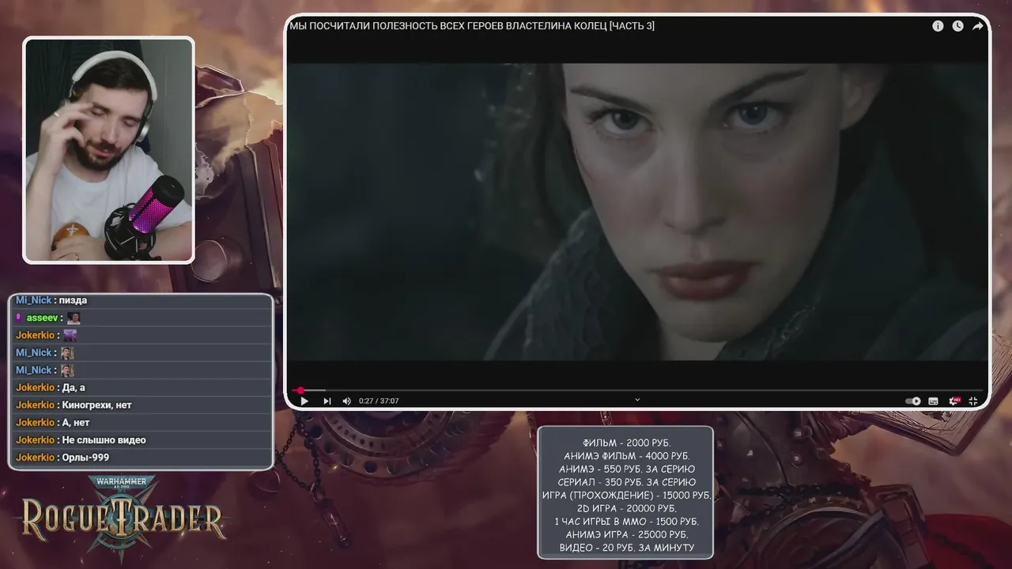The height and width of the screenshot is (569, 1012).
Task: Select chat message 'Орлы-999'
Action: [x=85, y=457]
